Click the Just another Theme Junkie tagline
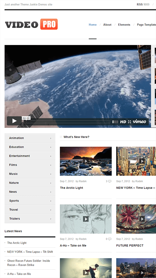The width and height of the screenshot is (156, 278). click(x=28, y=4)
